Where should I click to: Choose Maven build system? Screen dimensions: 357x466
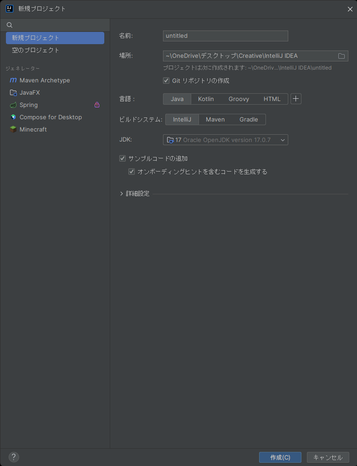click(x=215, y=120)
